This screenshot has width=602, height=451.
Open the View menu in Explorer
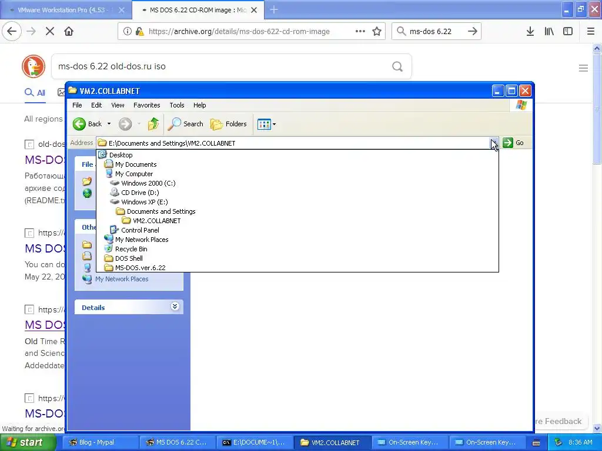(118, 105)
